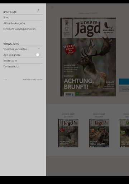Expand Speicher verwalten chevron
Image resolution: width=129 pixels, height=184 pixels.
[39, 49]
